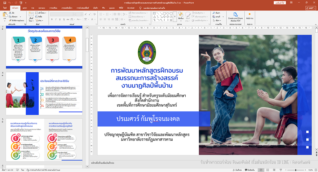318x172 pixels.
Task: Open the font name combo box
Action: point(62,14)
